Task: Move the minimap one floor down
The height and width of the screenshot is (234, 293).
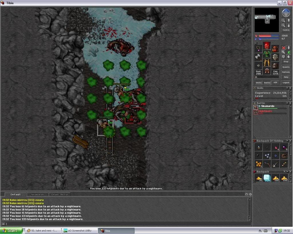Action: pyautogui.click(x=288, y=25)
